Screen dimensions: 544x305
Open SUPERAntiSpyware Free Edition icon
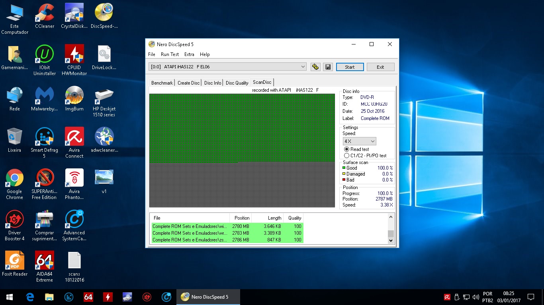(45, 185)
